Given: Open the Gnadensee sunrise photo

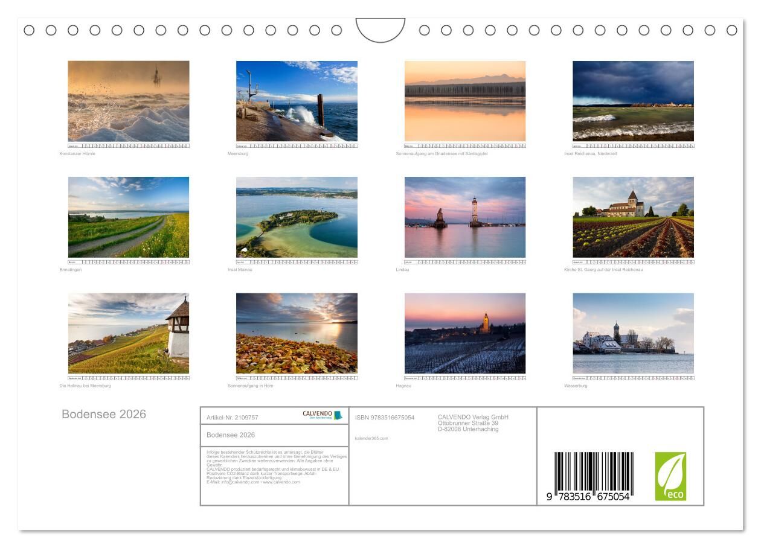Looking at the screenshot, I should [x=464, y=101].
